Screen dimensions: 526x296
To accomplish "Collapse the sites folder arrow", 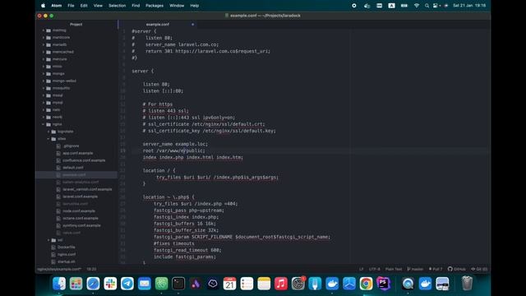I will click(48, 139).
